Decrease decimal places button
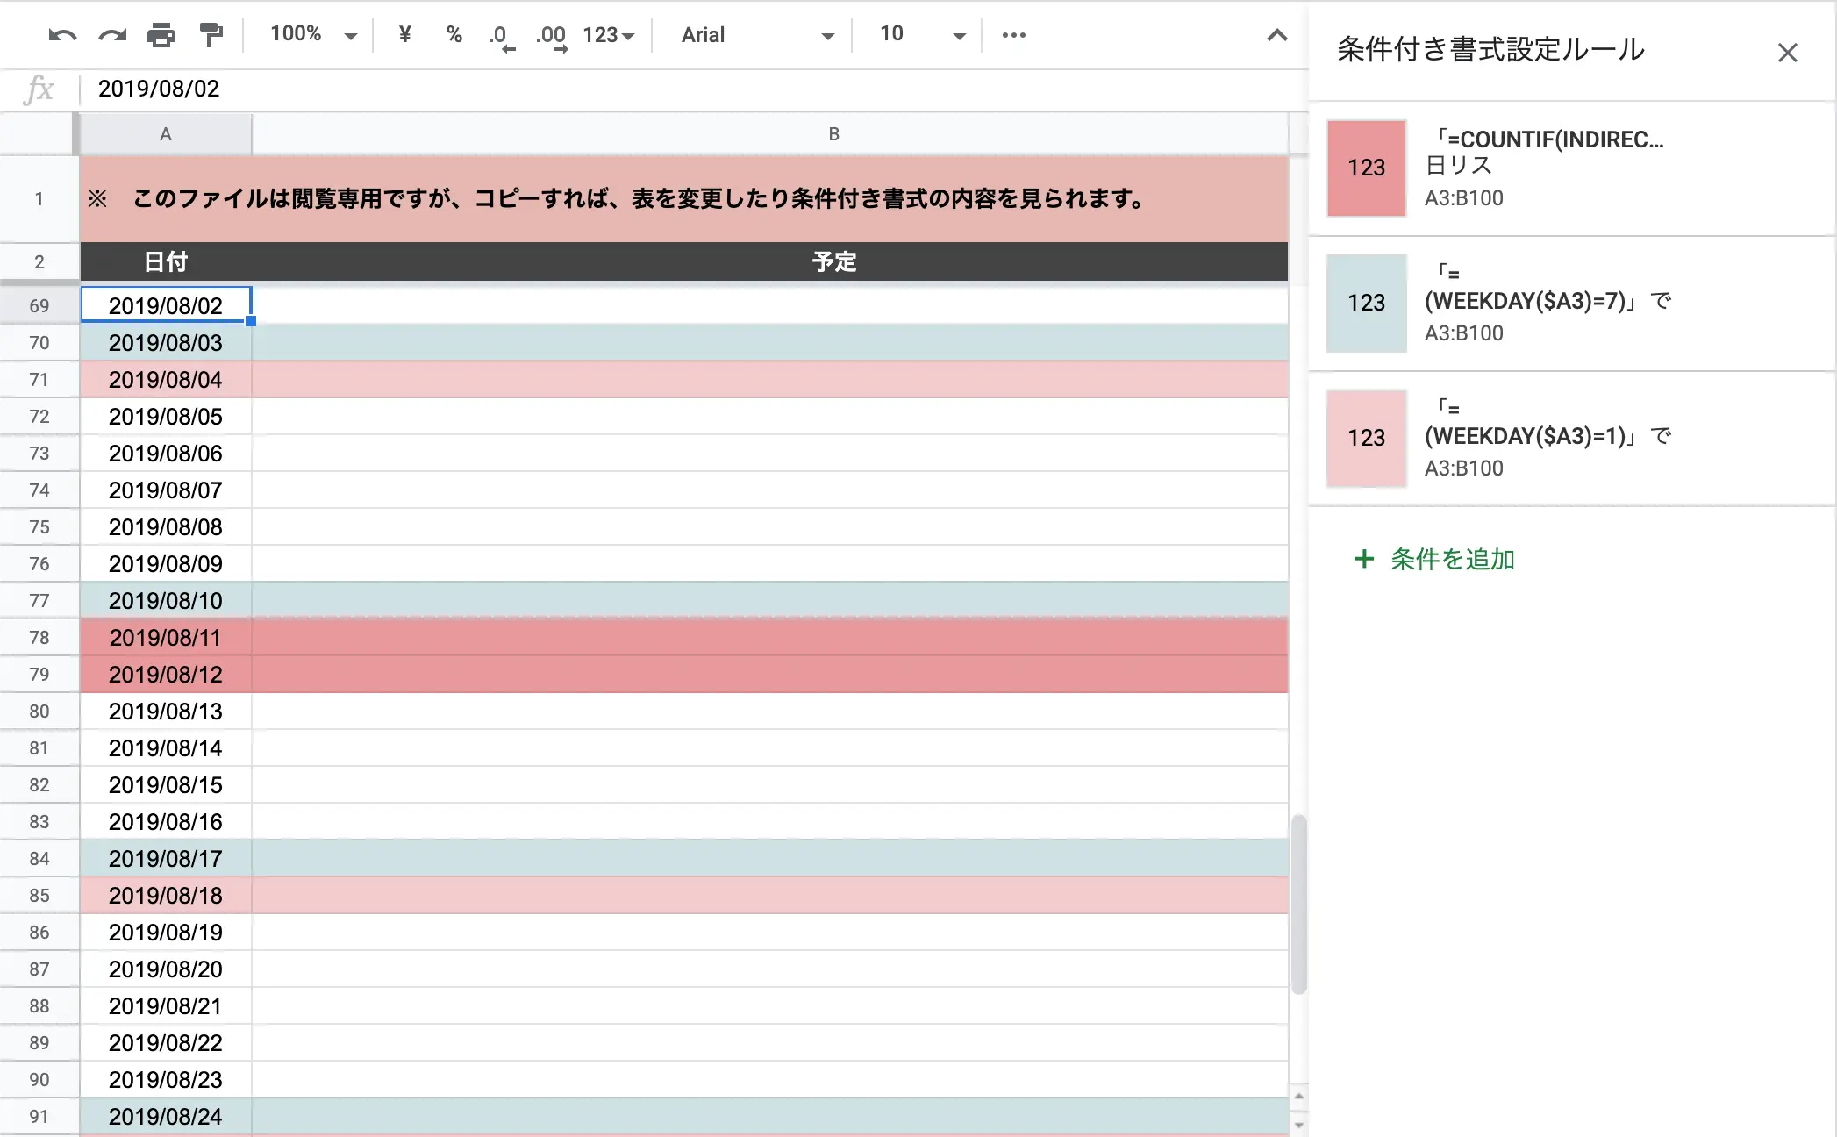Viewport: 1837px width, 1137px height. 501,36
